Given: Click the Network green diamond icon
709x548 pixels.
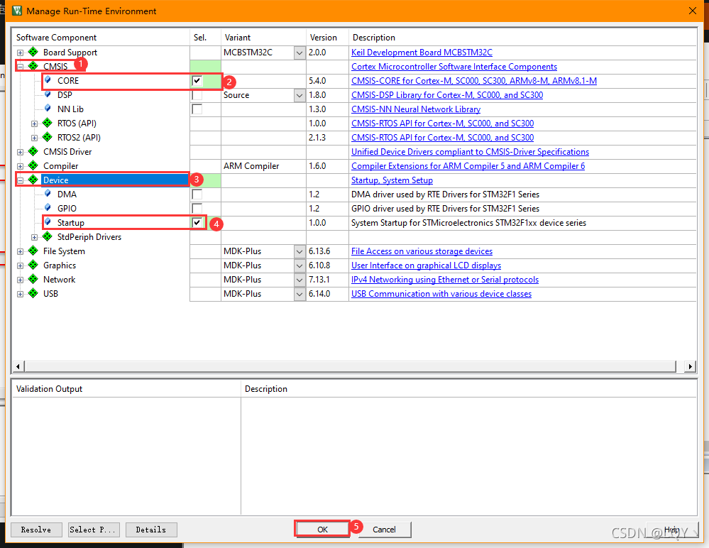Looking at the screenshot, I should pyautogui.click(x=33, y=279).
